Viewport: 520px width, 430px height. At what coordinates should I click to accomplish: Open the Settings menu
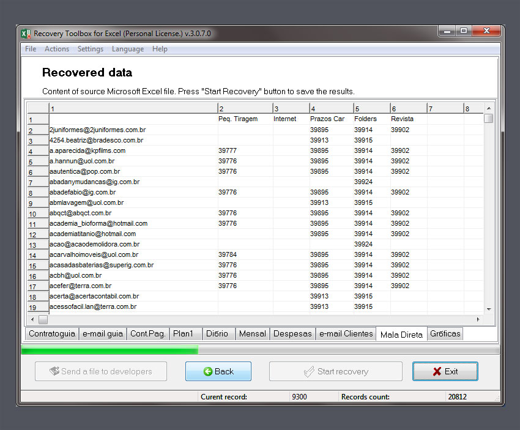91,49
